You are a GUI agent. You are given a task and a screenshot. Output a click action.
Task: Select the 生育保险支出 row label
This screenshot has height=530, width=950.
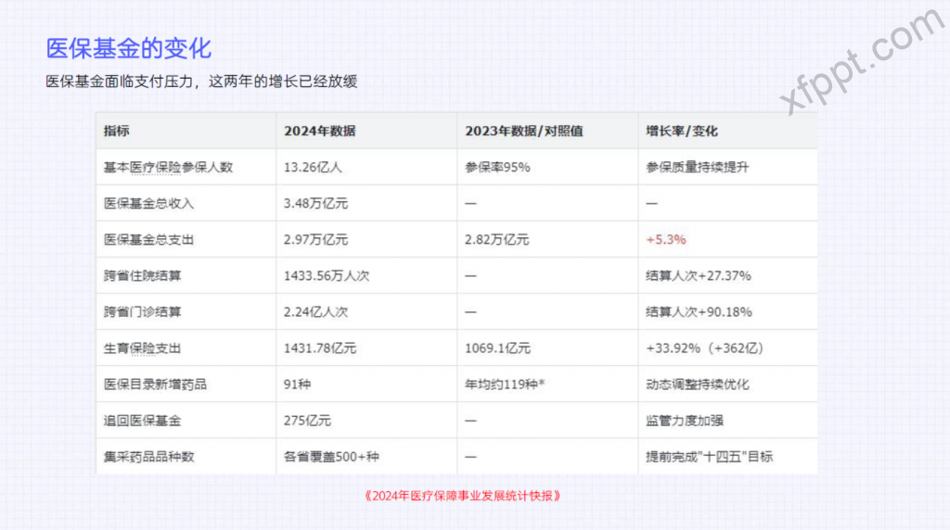142,348
